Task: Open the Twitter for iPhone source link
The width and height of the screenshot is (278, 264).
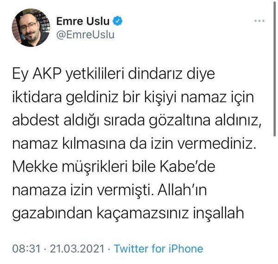Action: point(158,249)
